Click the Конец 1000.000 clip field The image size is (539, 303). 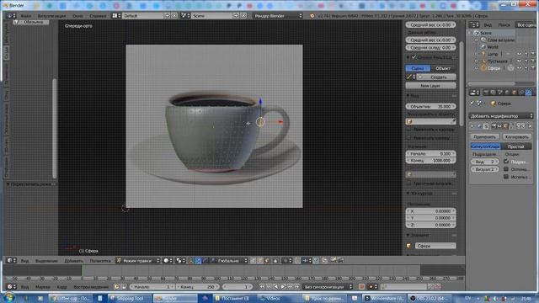click(x=430, y=161)
